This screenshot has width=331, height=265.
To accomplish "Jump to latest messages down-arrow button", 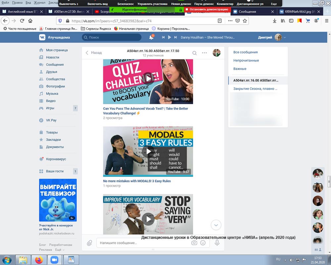I will coord(216,225).
